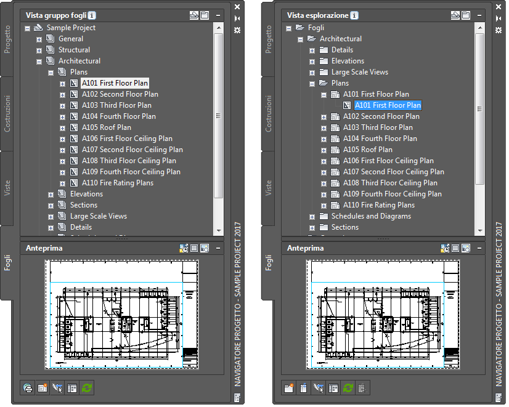Select A107 Second Floor Ceiling Plan in Vista esplorazione
Viewport: 509px width, 407px height.
[393, 172]
